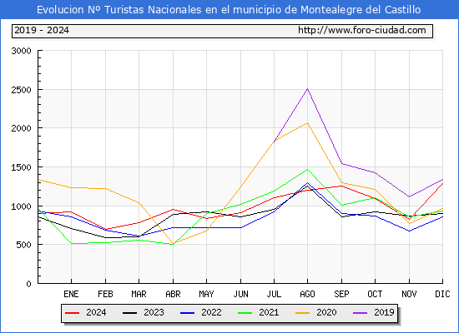
Task: Click the black 2023 legend swatch
Action: click(129, 313)
